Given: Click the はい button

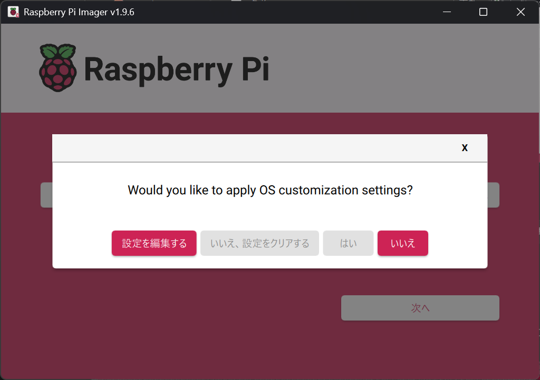Looking at the screenshot, I should [348, 243].
